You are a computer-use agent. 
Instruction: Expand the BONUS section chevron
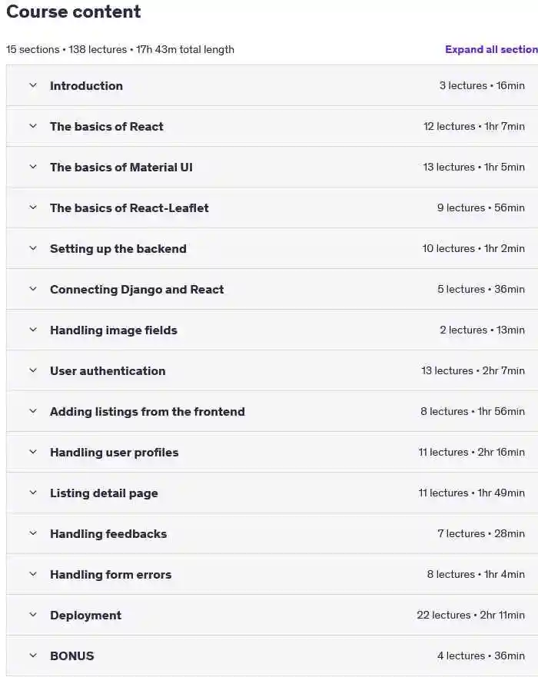pos(33,655)
